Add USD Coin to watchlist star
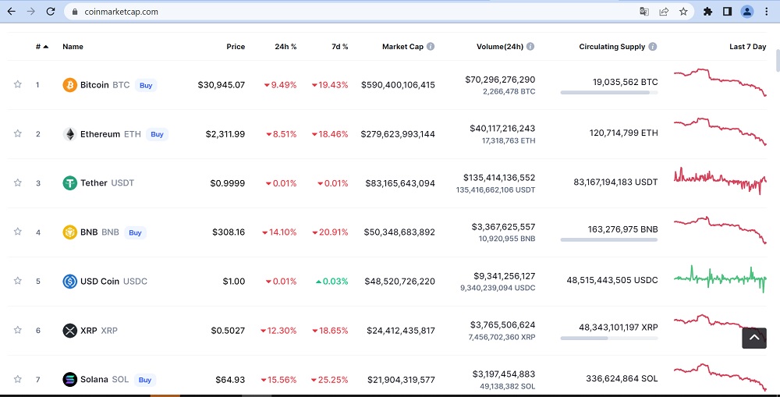The height and width of the screenshot is (397, 780). pos(17,281)
